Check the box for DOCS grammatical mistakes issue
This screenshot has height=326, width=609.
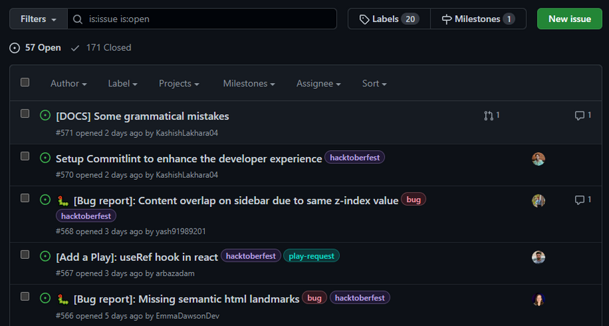click(25, 114)
